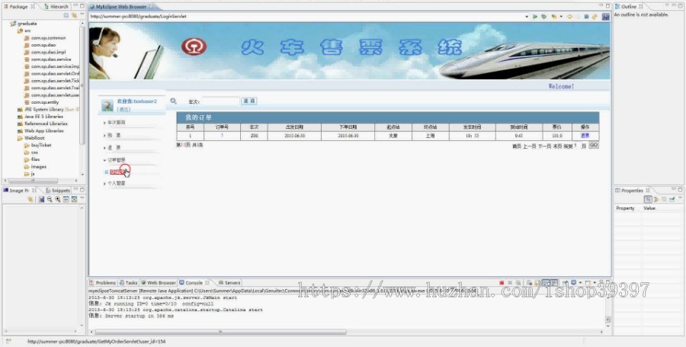686x347 pixels.
Task: Maximize the Outline view
Action: point(681,6)
